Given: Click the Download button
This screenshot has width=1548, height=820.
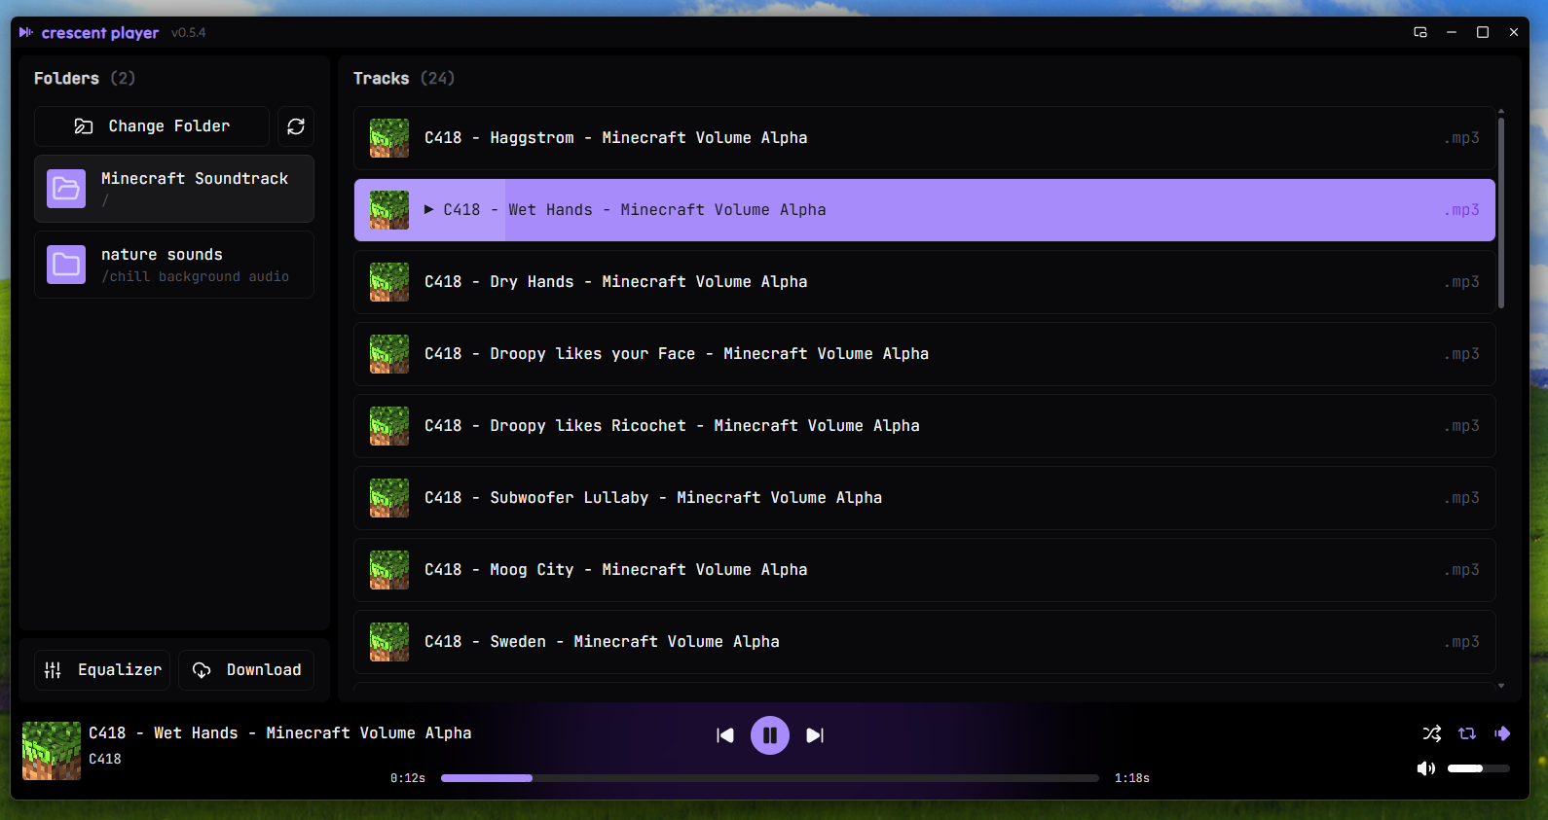Looking at the screenshot, I should coord(246,670).
